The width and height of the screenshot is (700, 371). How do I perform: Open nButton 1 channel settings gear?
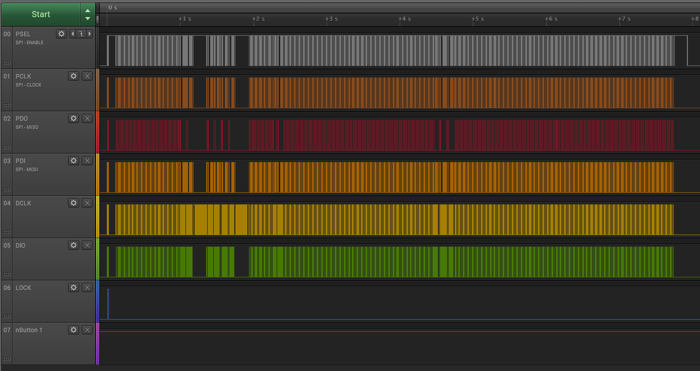tap(74, 330)
